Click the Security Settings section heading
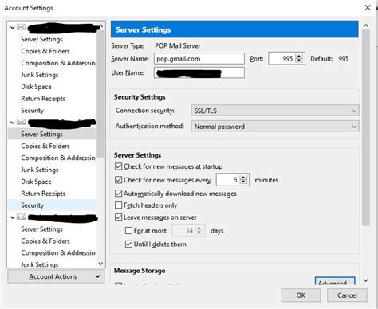The width and height of the screenshot is (378, 309). 140,97
